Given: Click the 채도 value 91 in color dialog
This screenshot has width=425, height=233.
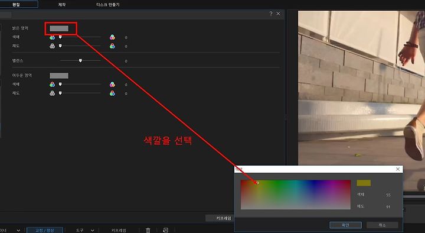Looking at the screenshot, I should 388,207.
